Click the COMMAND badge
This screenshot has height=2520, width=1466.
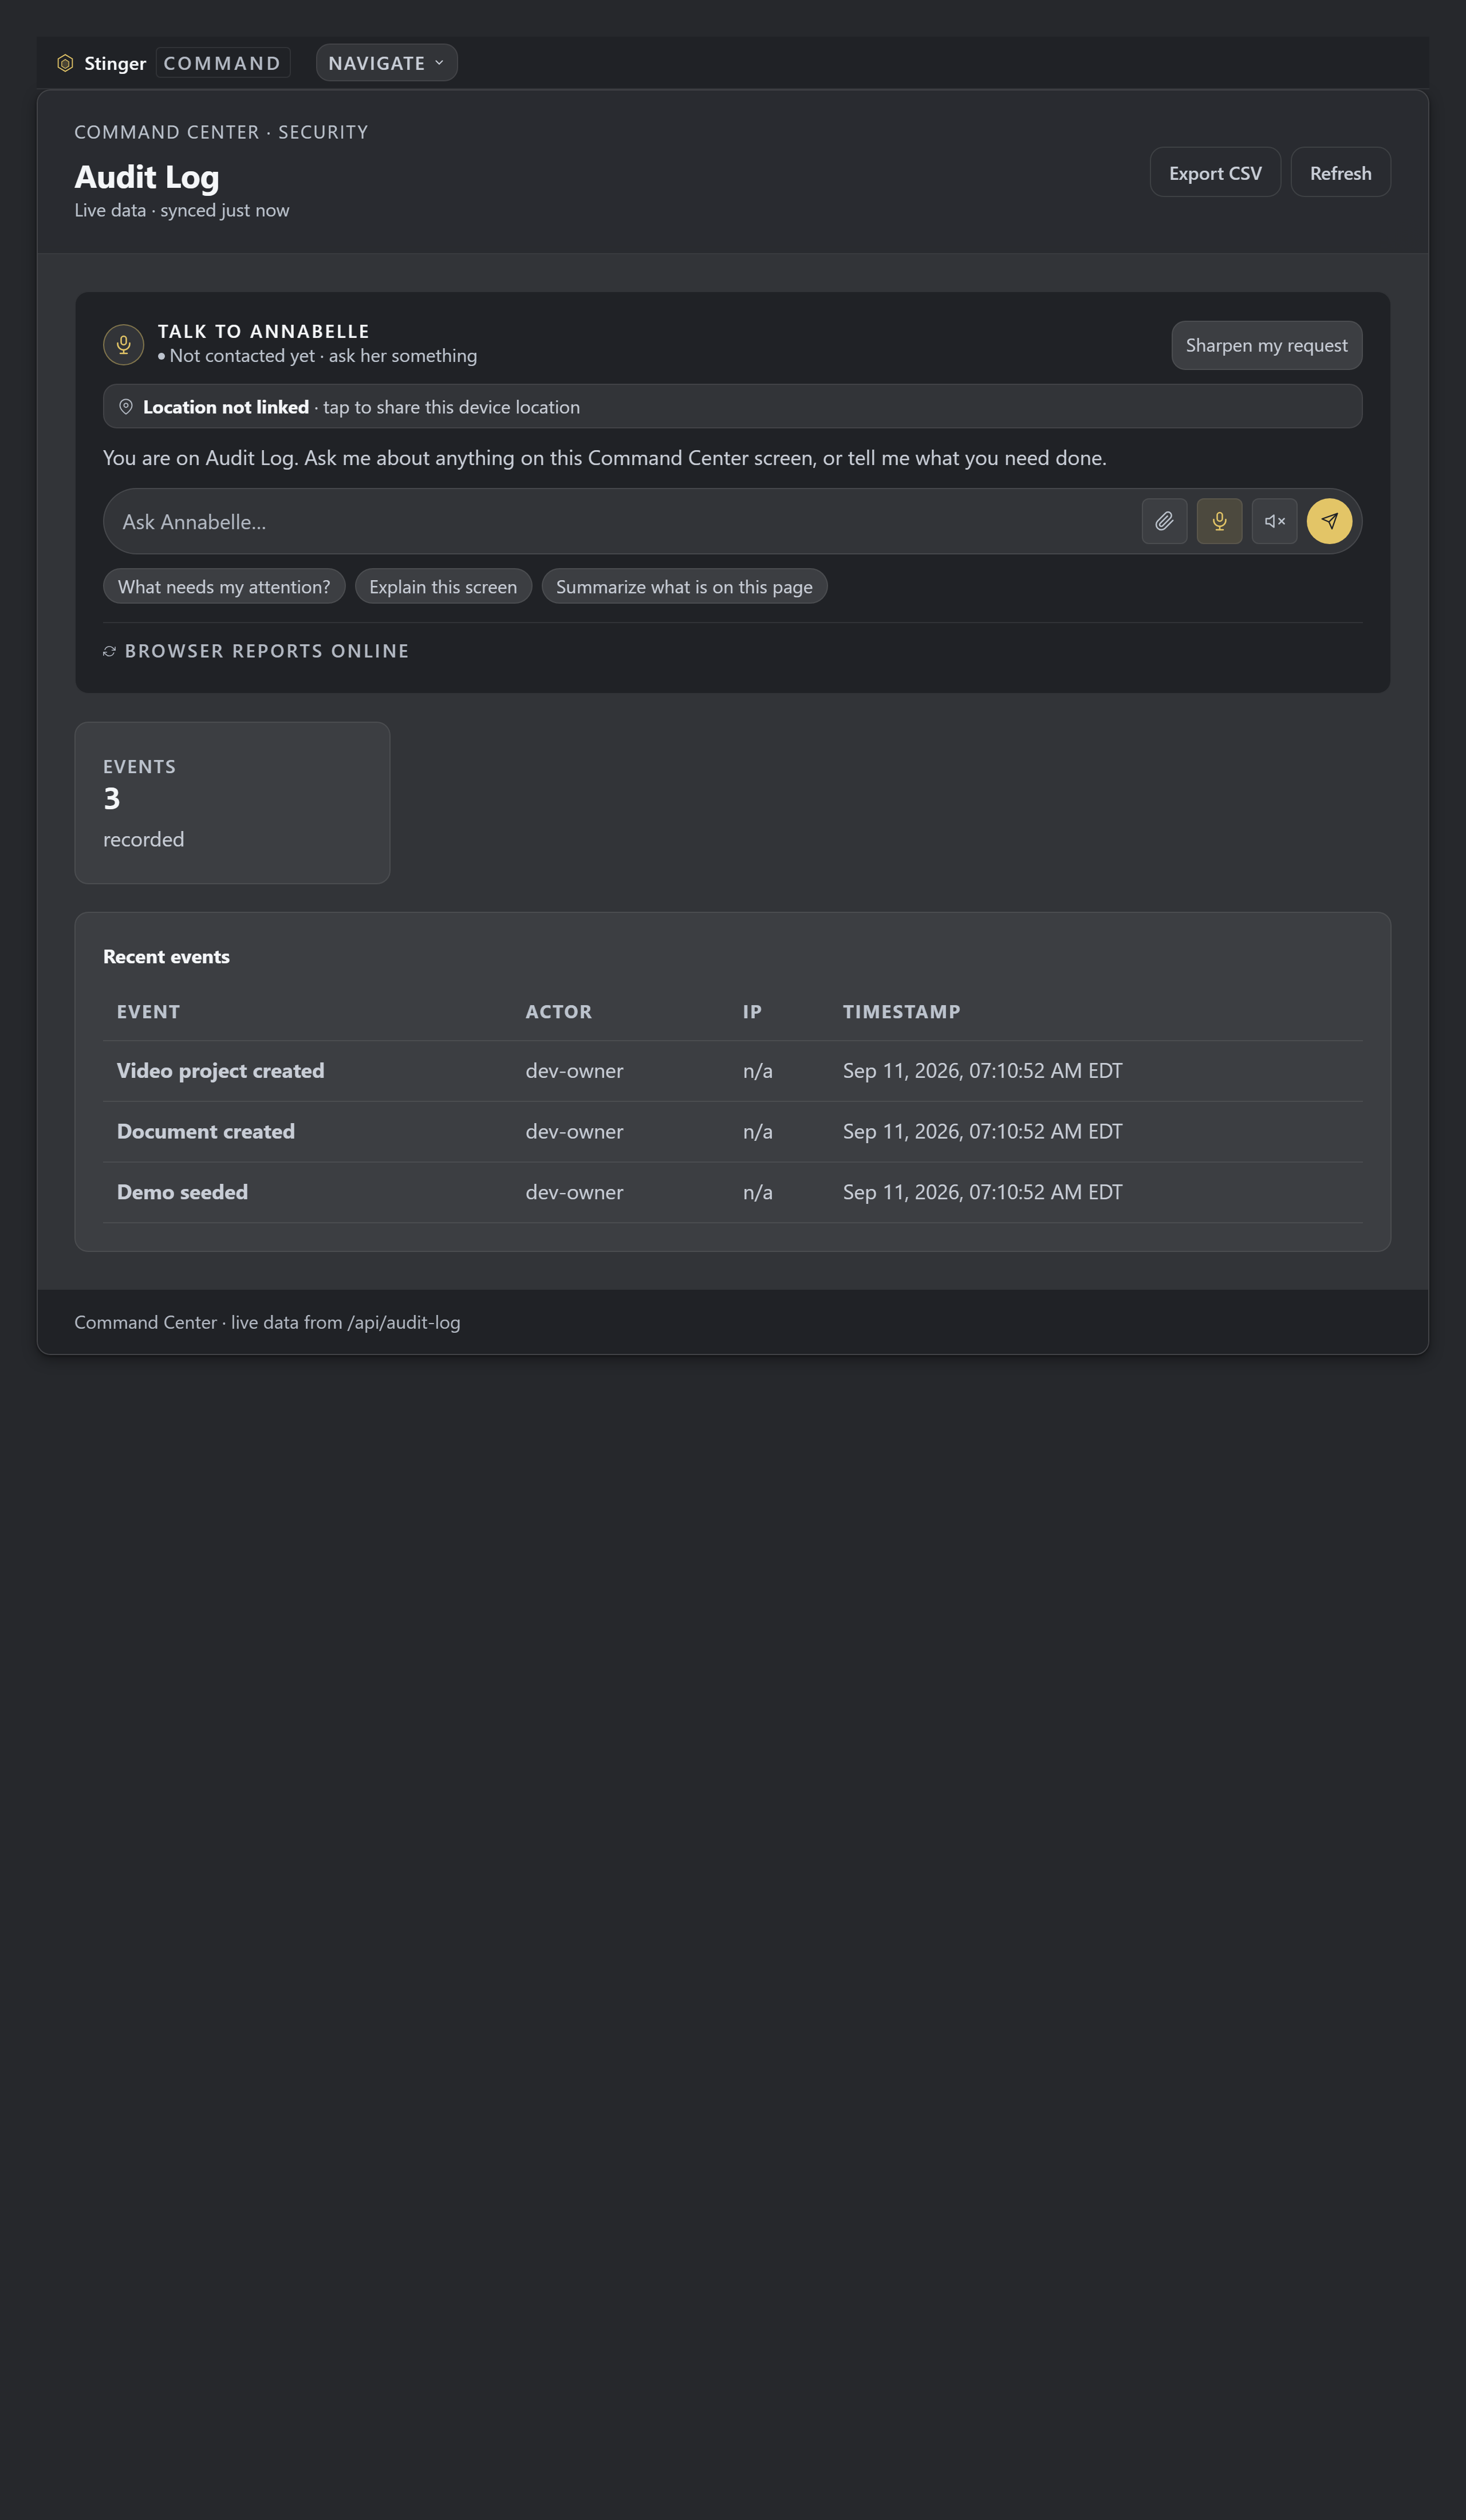222,63
